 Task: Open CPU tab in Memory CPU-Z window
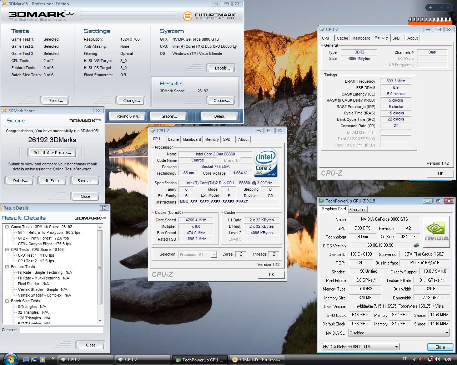point(326,38)
